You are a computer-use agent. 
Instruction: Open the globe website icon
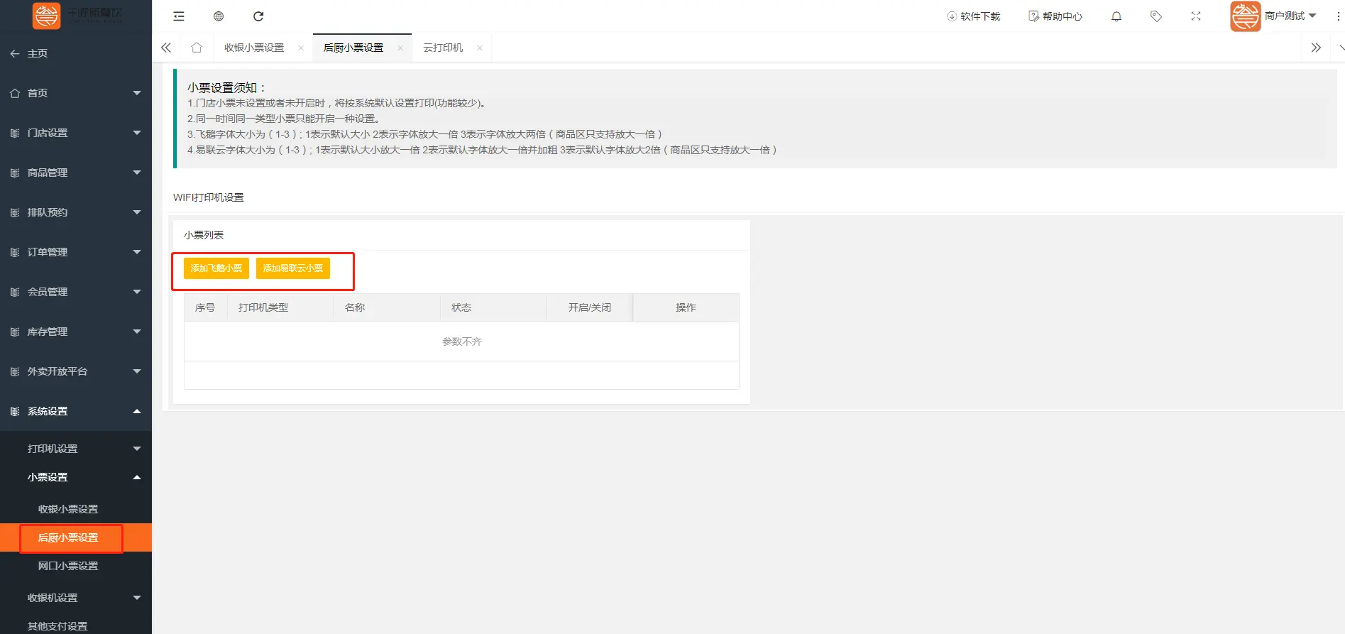click(219, 16)
